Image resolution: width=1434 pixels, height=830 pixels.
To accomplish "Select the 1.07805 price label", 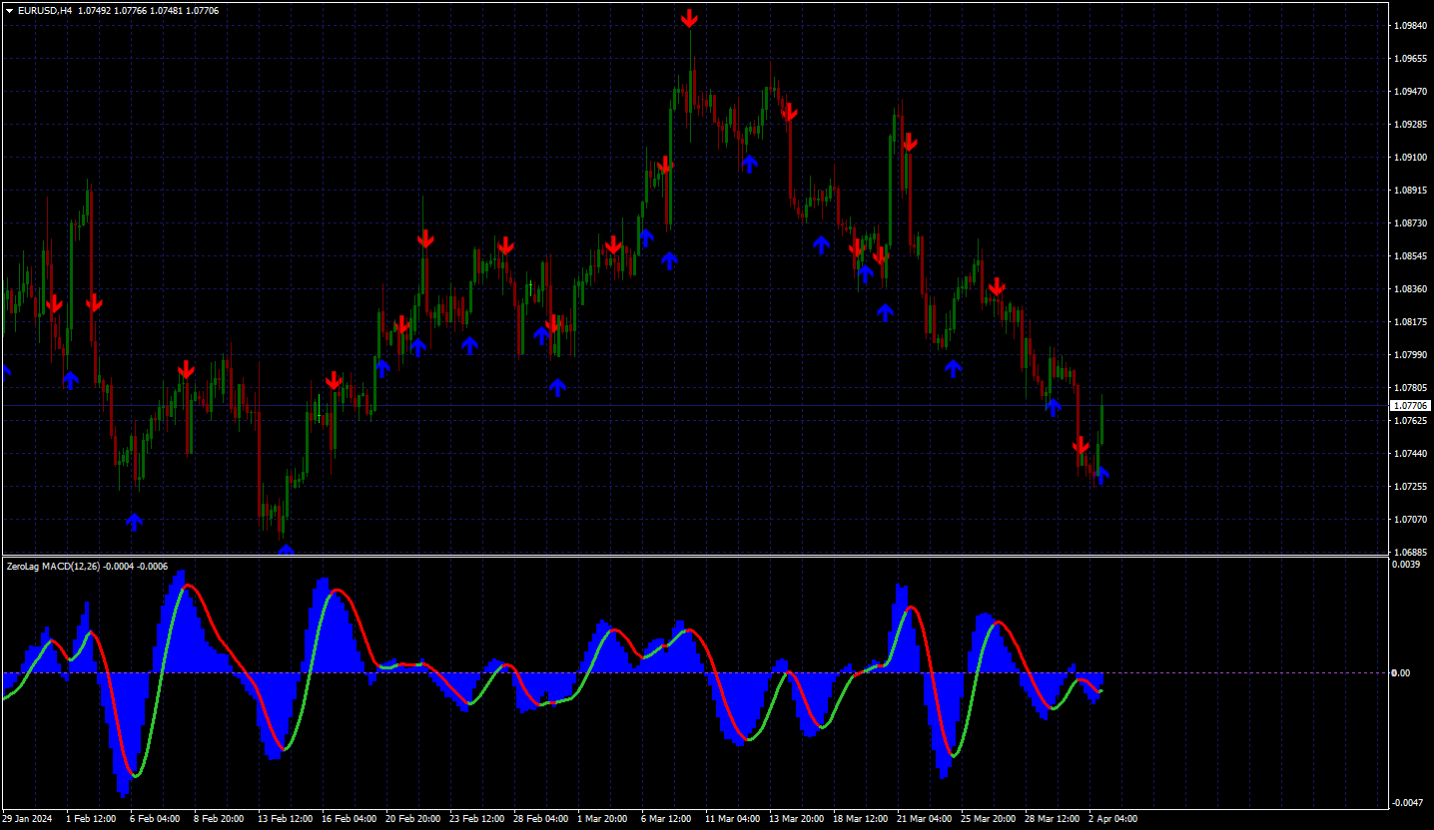I will click(1410, 388).
